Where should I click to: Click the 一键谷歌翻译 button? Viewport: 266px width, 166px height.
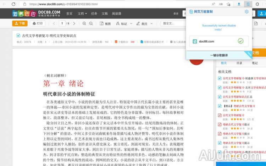click(x=219, y=55)
